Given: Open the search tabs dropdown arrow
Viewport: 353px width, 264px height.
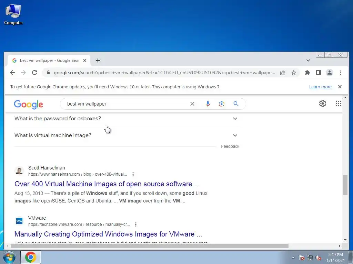Looking at the screenshot, I should click(308, 60).
